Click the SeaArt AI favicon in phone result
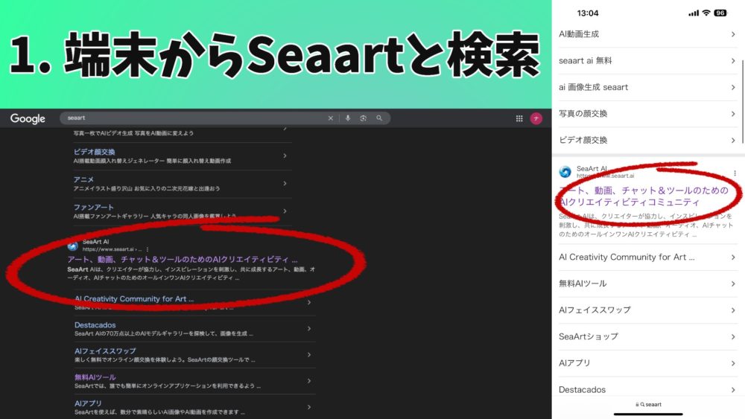The height and width of the screenshot is (419, 745). (565, 172)
